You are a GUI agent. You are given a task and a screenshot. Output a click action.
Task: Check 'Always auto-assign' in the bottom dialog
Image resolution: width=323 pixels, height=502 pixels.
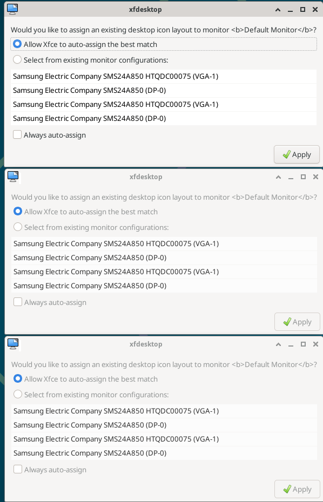(18, 470)
